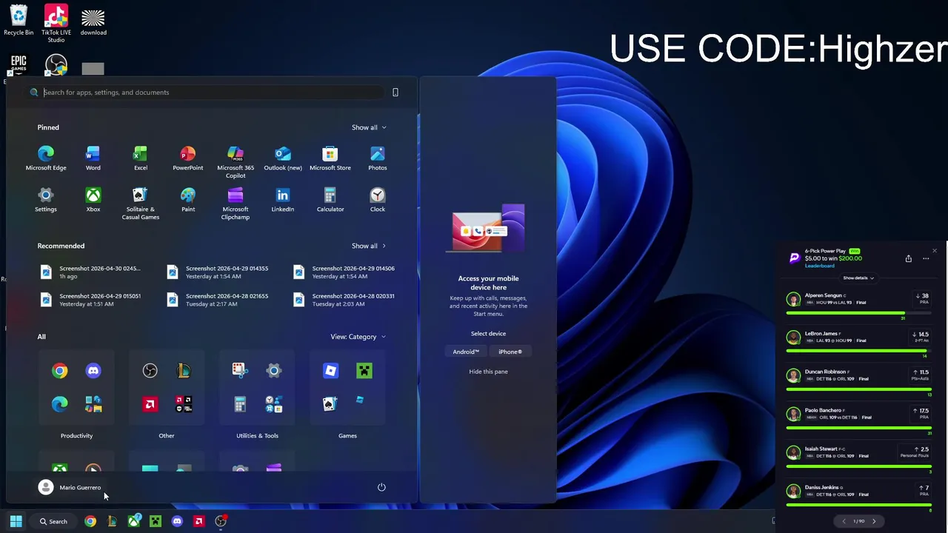Click Paolo Banchero's progress bar

[858, 428]
